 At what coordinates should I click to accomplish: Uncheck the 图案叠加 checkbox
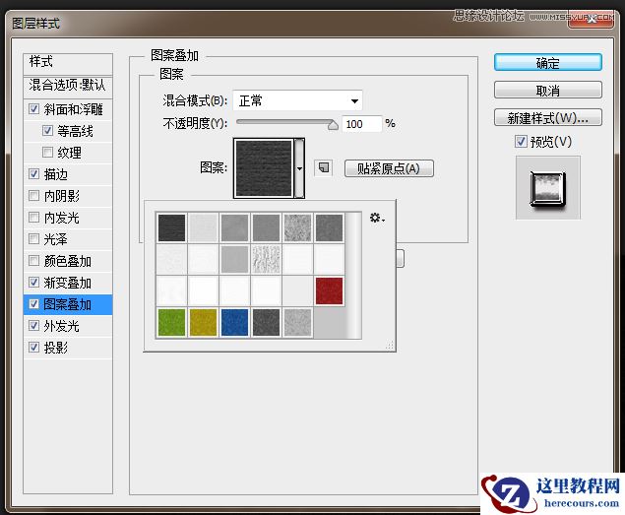[x=33, y=304]
